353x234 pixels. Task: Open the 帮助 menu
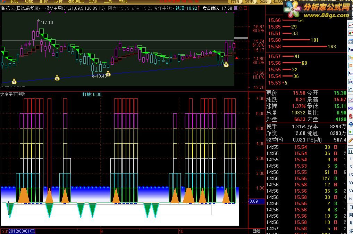[123, 1]
